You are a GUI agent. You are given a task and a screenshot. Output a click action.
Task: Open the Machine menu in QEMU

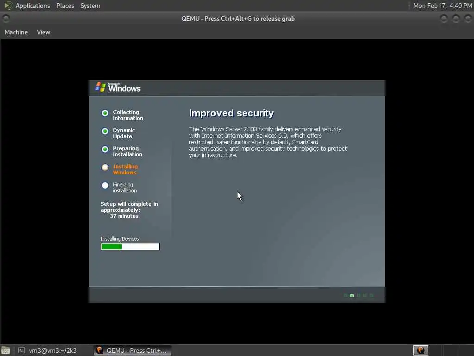click(x=16, y=32)
